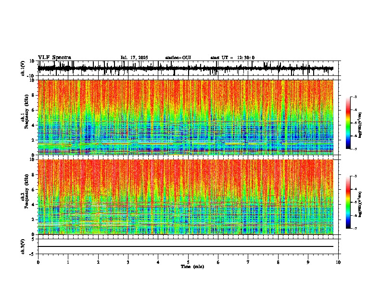Click the '-7' label on ch.2 color bar

(355, 228)
